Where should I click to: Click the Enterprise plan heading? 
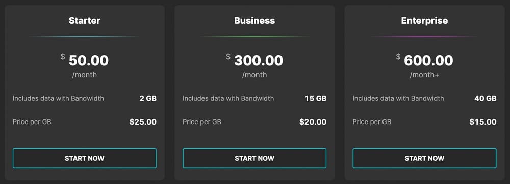424,21
